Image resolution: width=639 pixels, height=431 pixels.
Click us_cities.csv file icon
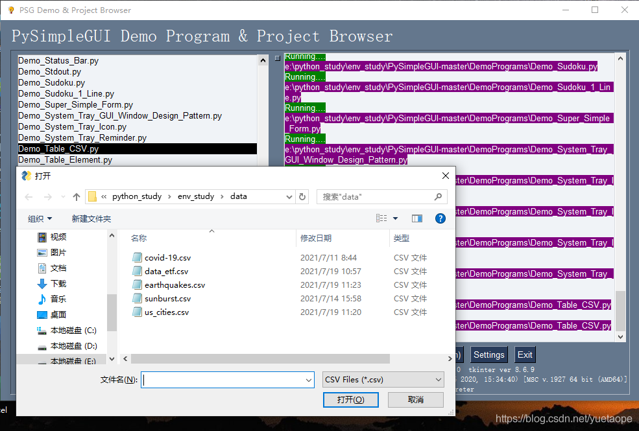click(x=137, y=312)
